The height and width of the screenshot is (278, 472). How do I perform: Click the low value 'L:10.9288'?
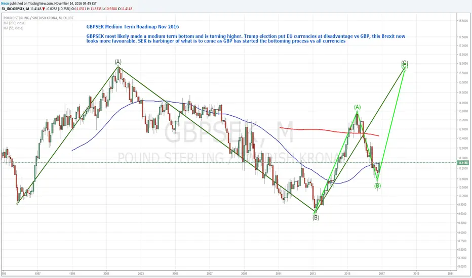[110, 9]
